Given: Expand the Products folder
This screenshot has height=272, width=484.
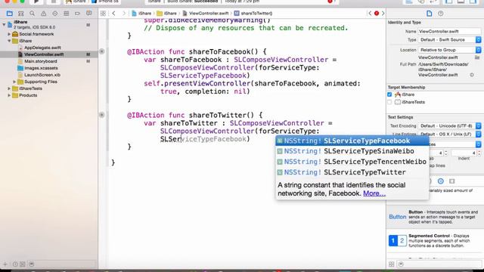Looking at the screenshot, I should (x=9, y=95).
